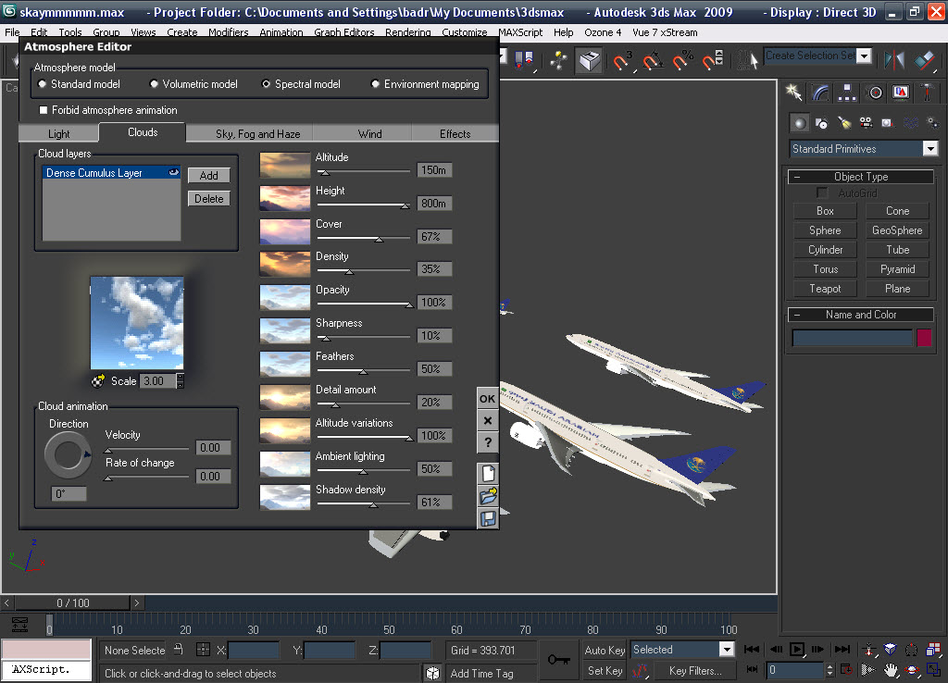The height and width of the screenshot is (683, 948).
Task: Toggle the 3D Snaps magnet icon
Action: pos(622,61)
